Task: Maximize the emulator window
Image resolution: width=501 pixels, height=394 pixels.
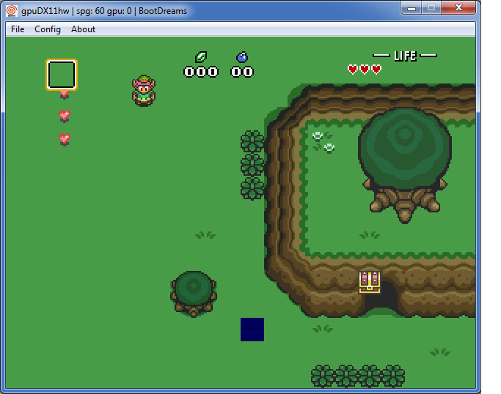Action: coord(431,7)
